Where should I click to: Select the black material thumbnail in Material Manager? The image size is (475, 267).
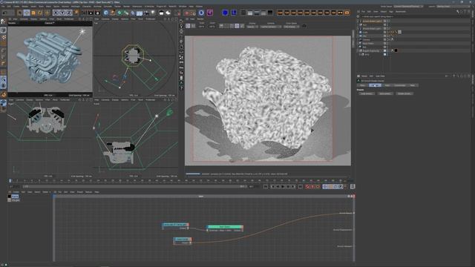click(10, 196)
